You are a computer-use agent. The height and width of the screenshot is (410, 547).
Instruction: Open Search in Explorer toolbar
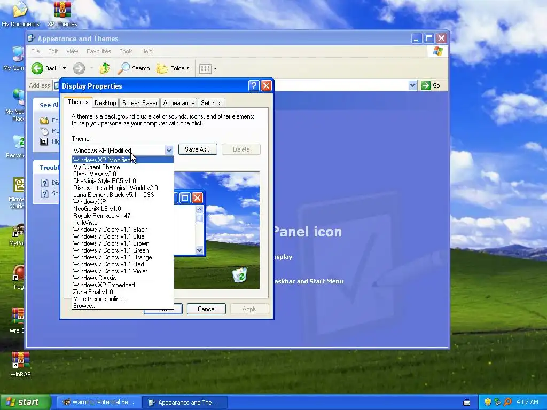[x=134, y=68]
